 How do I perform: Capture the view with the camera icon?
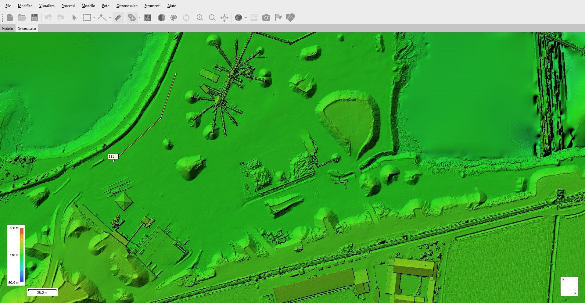coord(266,18)
